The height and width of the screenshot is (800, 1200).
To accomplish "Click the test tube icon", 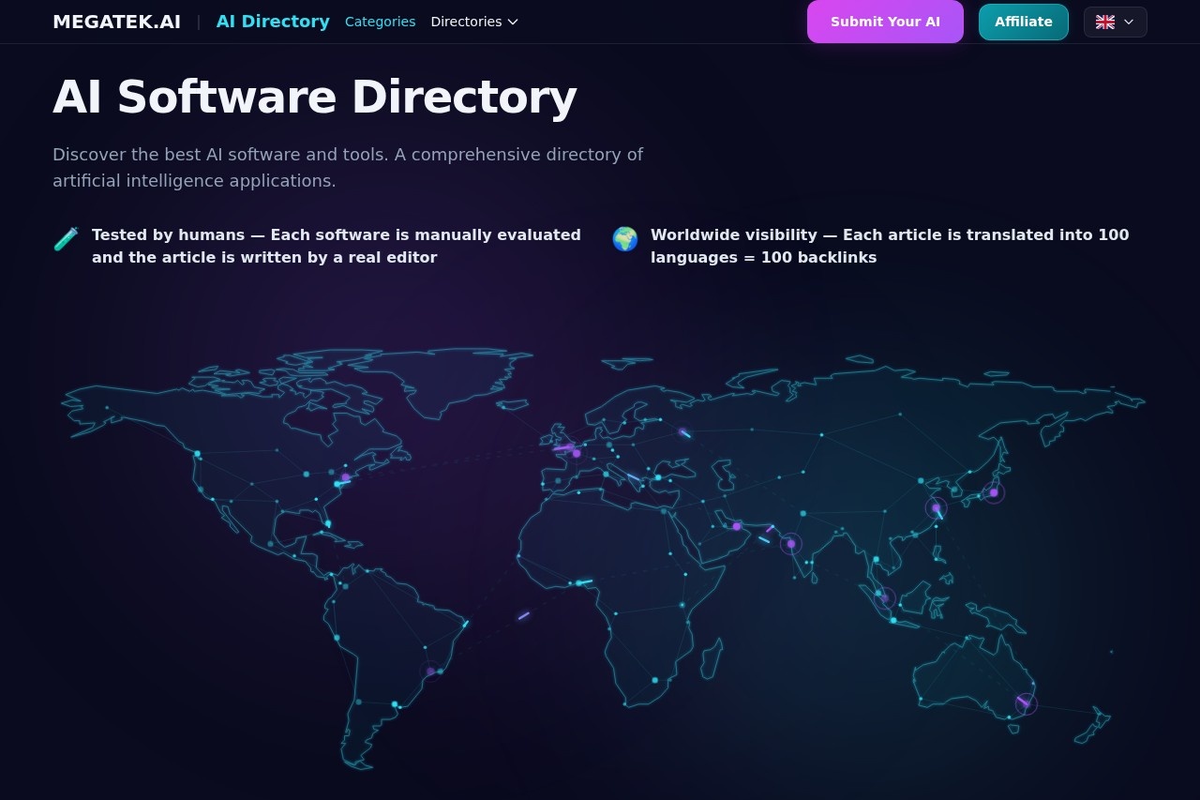I will click(66, 239).
